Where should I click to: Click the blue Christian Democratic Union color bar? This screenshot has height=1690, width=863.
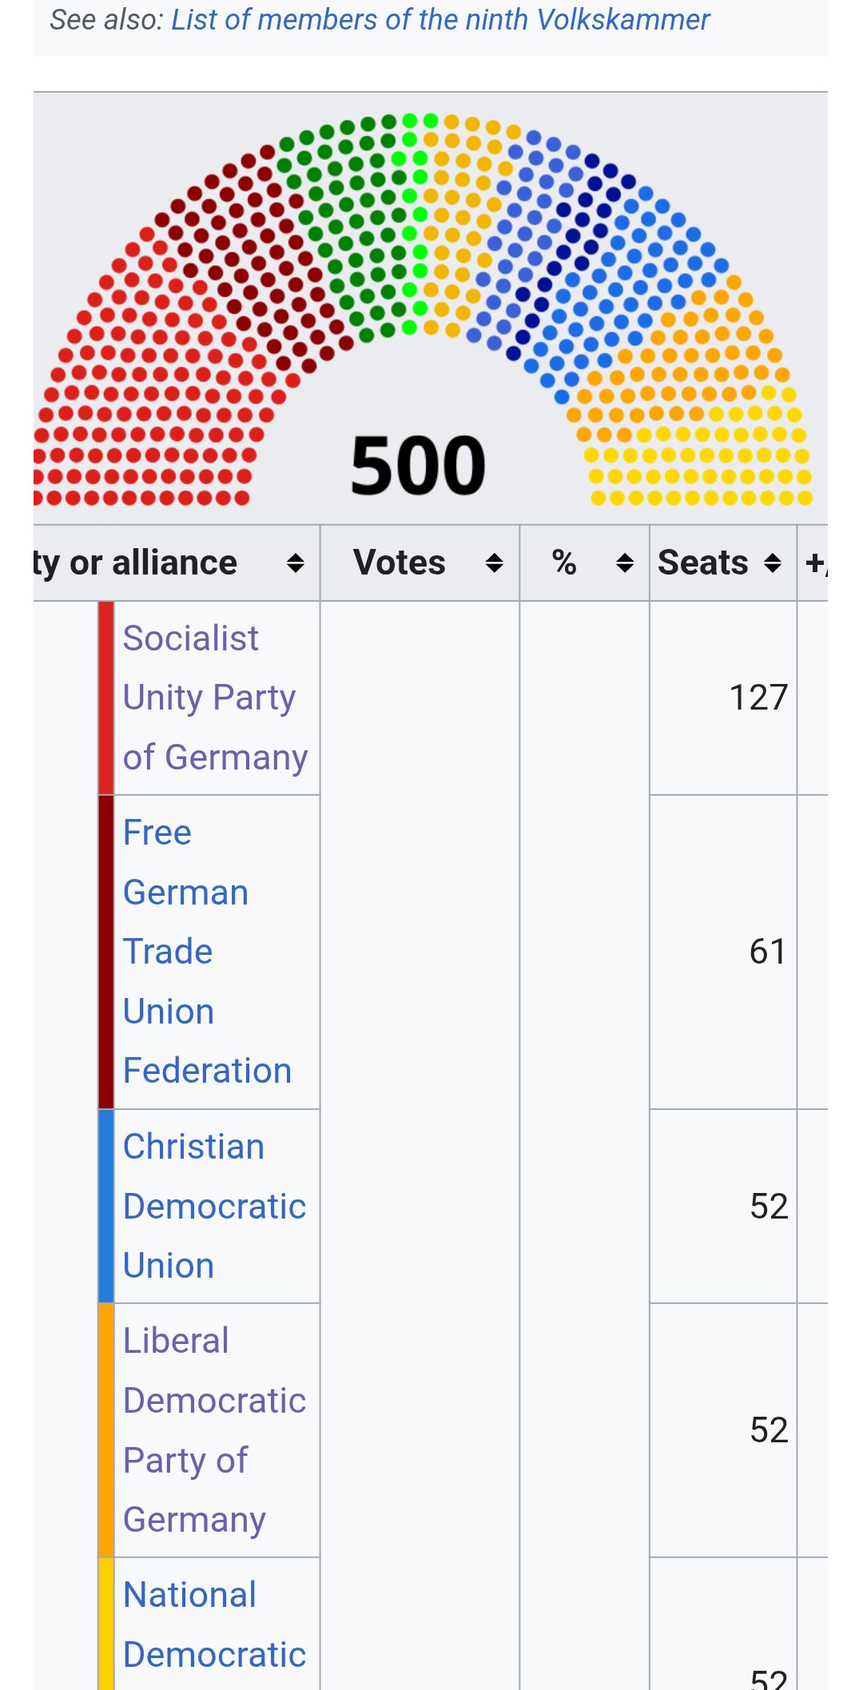pos(106,1206)
